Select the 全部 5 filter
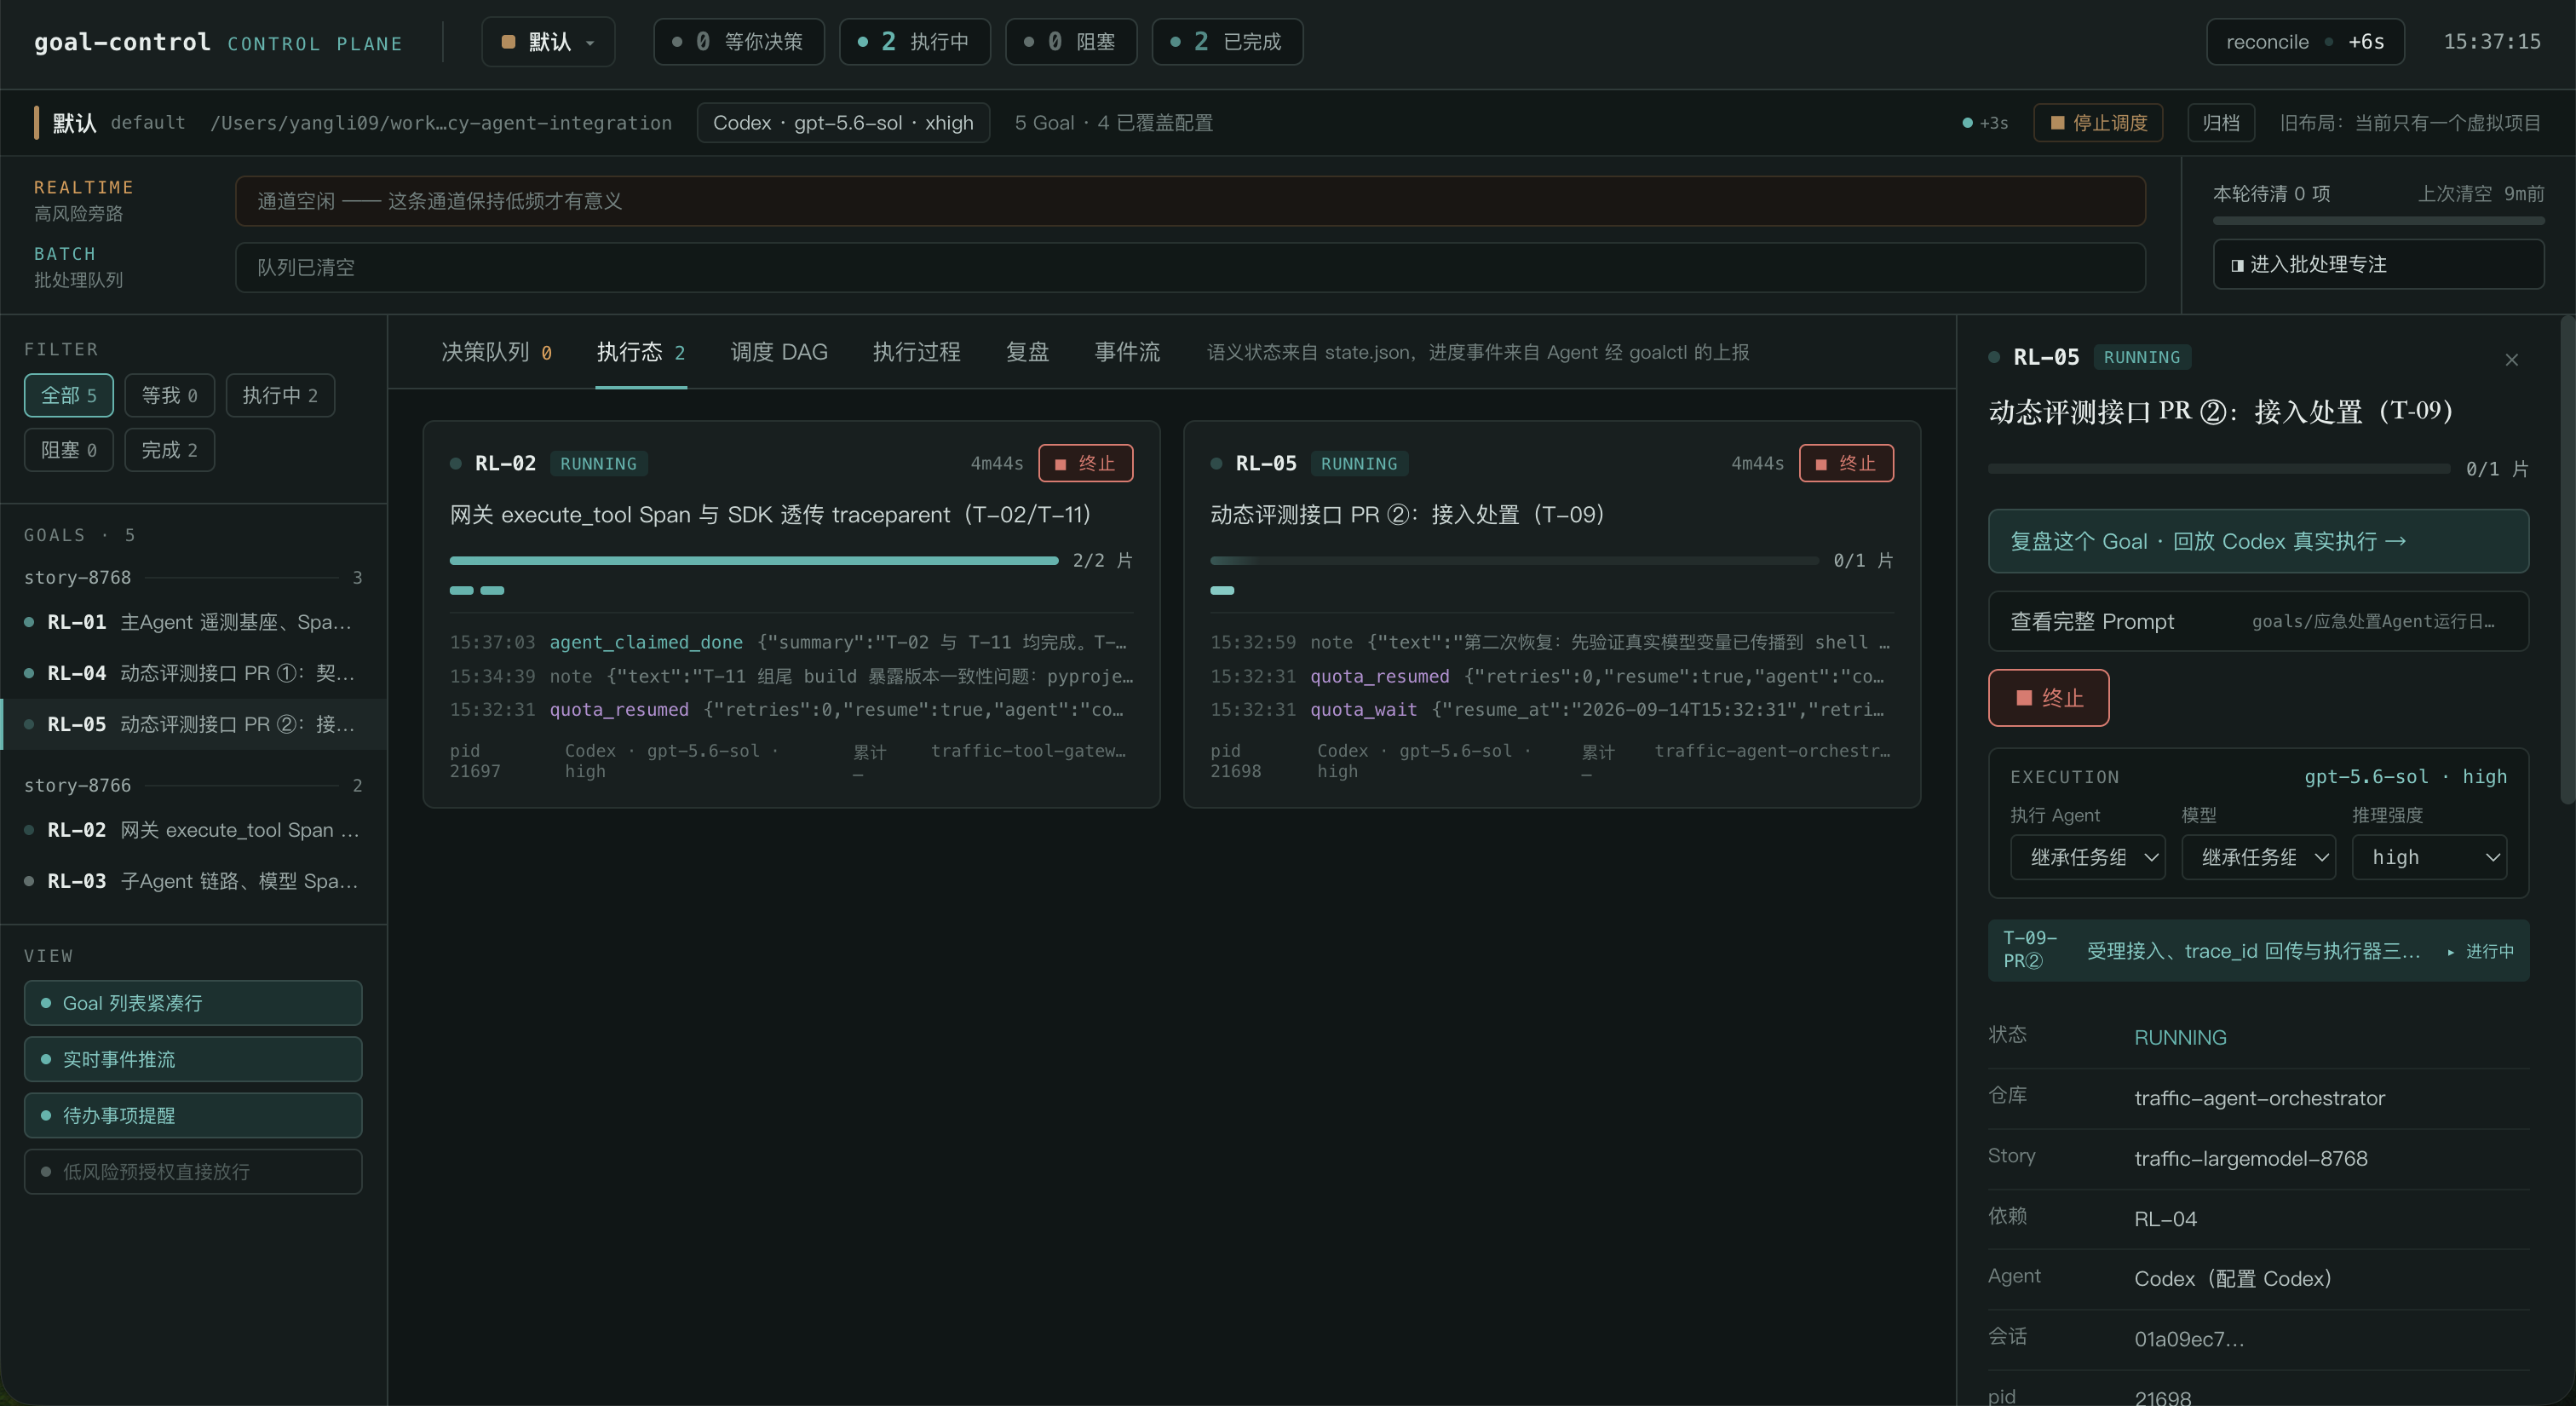Viewport: 2576px width, 1406px height. [68, 395]
